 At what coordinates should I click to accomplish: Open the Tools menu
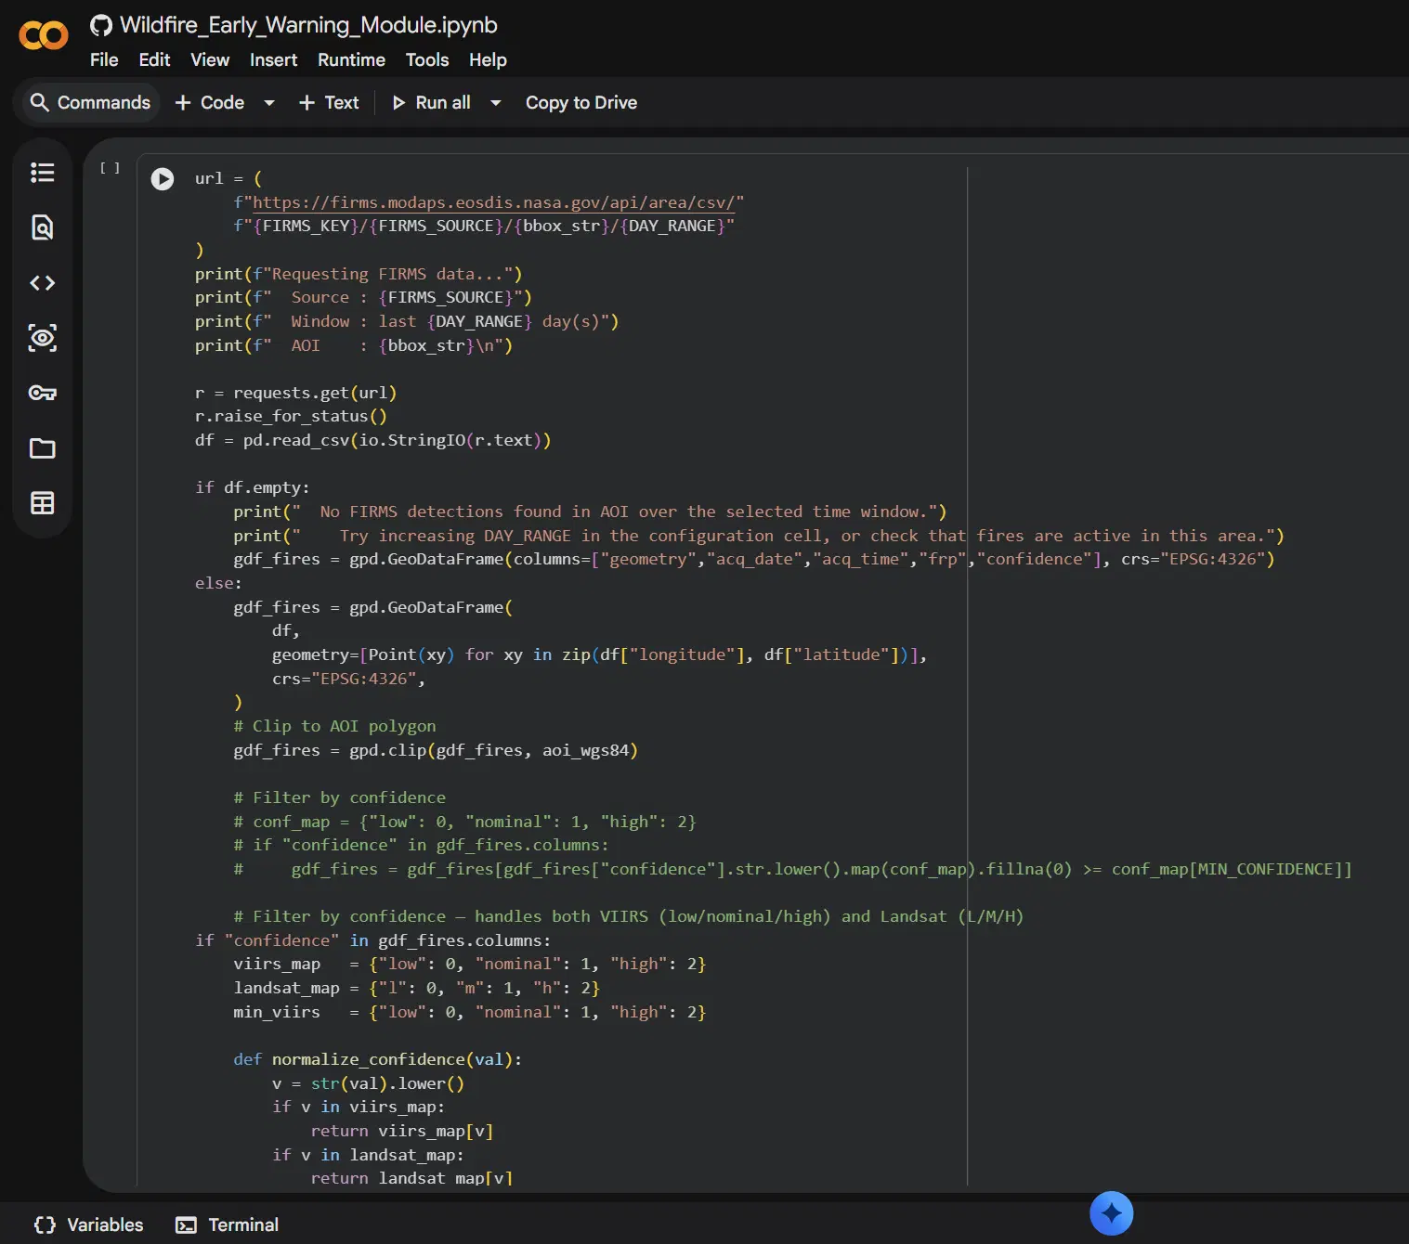coord(427,59)
